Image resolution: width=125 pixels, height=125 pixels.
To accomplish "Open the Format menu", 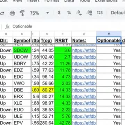I will tap(52, 1).
